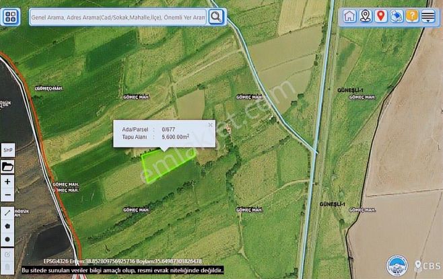Viewport: 443px width, 279px height.
Task: Open the globe layers tool
Action: [x=397, y=16]
